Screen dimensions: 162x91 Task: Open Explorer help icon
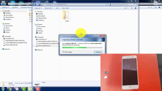coord(135,8)
